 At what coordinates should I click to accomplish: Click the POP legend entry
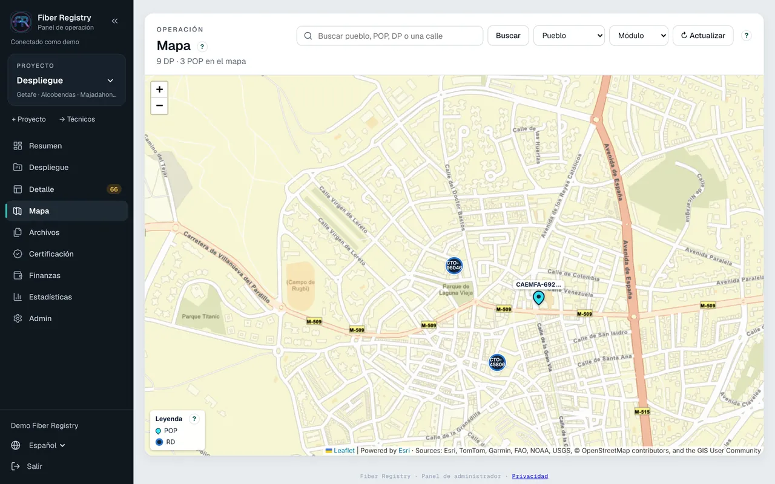point(167,431)
